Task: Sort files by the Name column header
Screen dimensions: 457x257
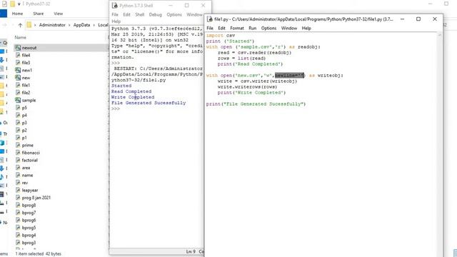Action: click(21, 37)
